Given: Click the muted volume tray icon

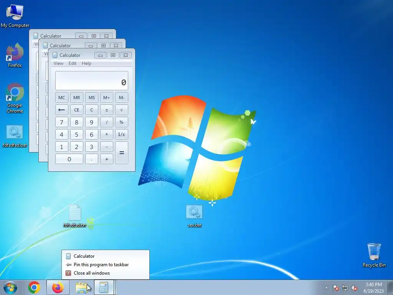Looking at the screenshot, I should click(x=354, y=288).
